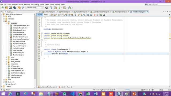Click the Save All toolbar icon

[14, 8]
